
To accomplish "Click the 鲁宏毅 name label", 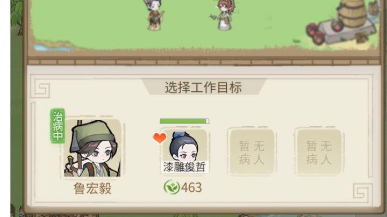I will tap(92, 189).
